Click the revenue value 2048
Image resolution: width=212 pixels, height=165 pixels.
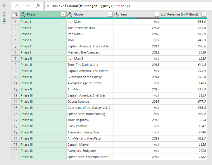click(183, 133)
